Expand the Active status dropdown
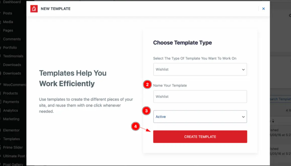The height and width of the screenshot is (166, 291). point(200,117)
